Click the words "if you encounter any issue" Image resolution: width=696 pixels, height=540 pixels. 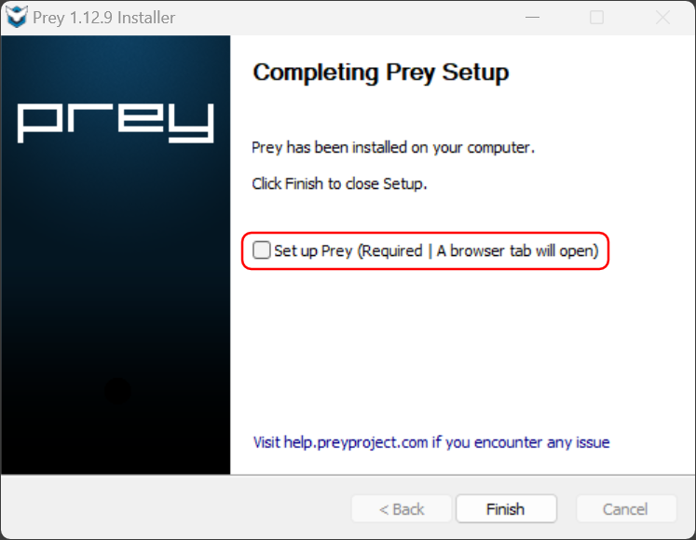coord(521,442)
